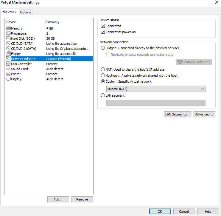Screen dimensions: 221x216
Task: Toggle Replicate physical network connection state
Action: pos(108,55)
